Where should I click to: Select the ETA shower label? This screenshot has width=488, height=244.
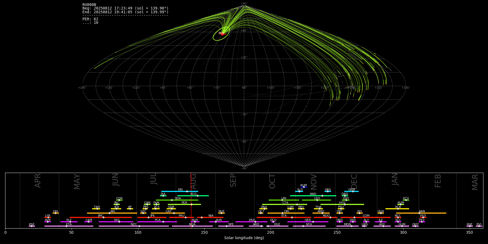69,224
